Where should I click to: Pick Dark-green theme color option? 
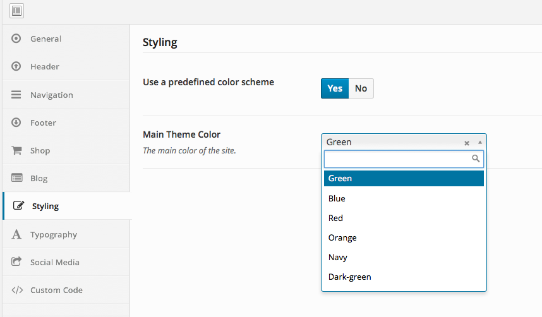350,277
